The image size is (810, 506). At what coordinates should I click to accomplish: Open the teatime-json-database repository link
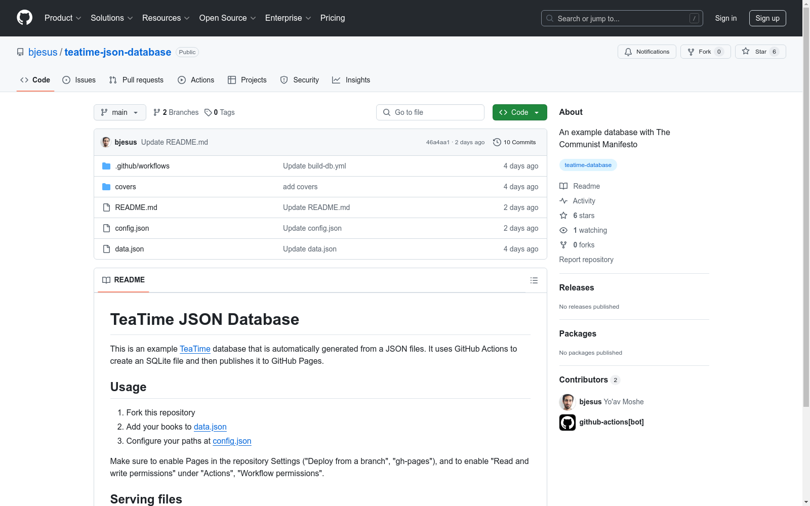[118, 52]
